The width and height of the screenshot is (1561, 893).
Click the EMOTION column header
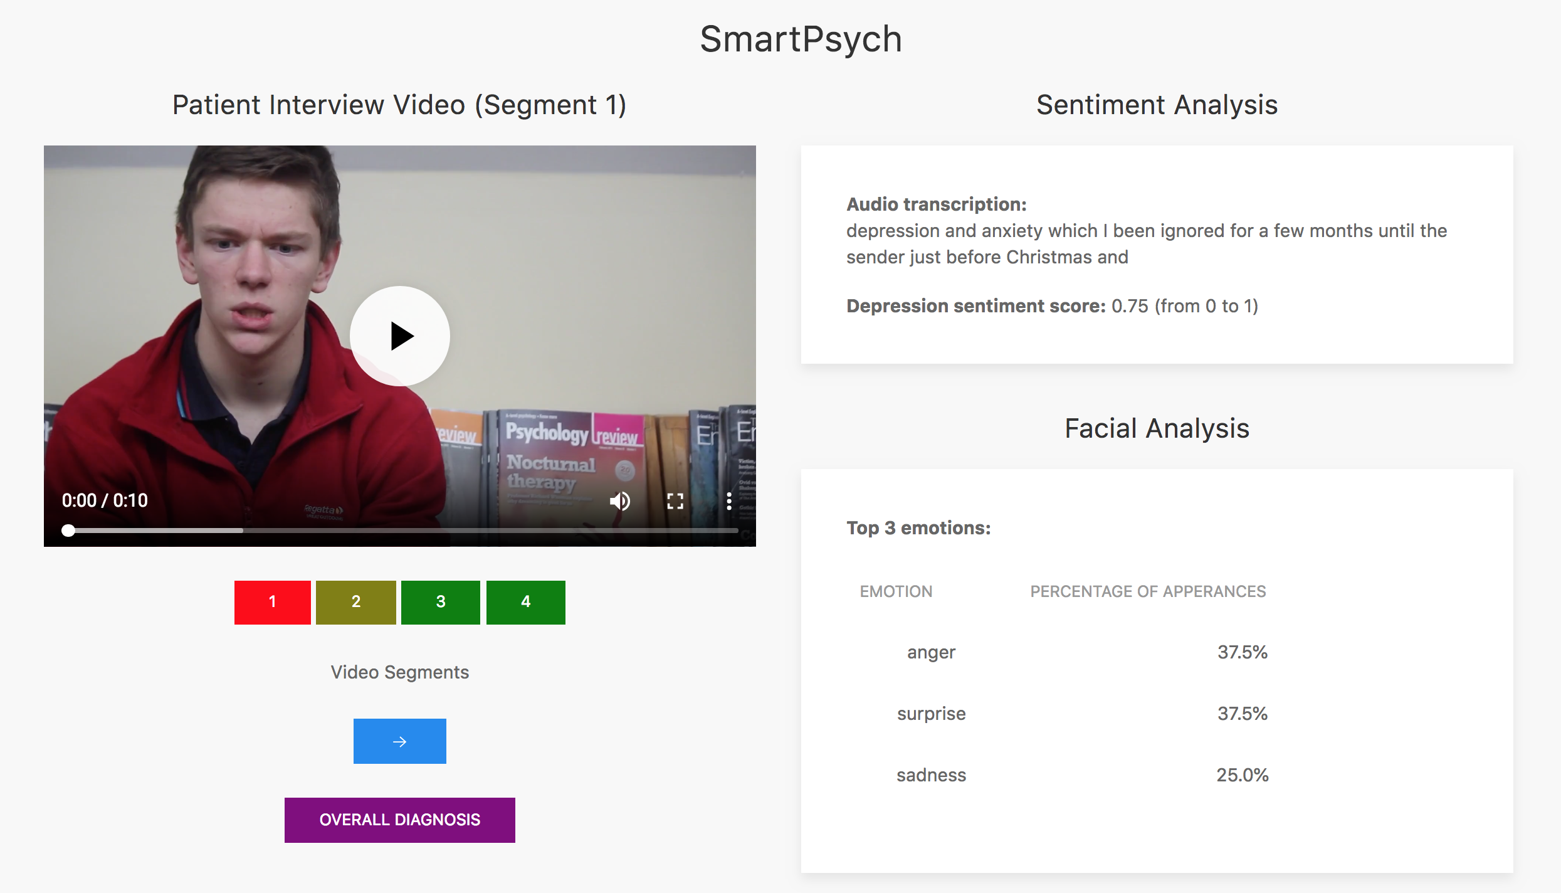coord(896,591)
